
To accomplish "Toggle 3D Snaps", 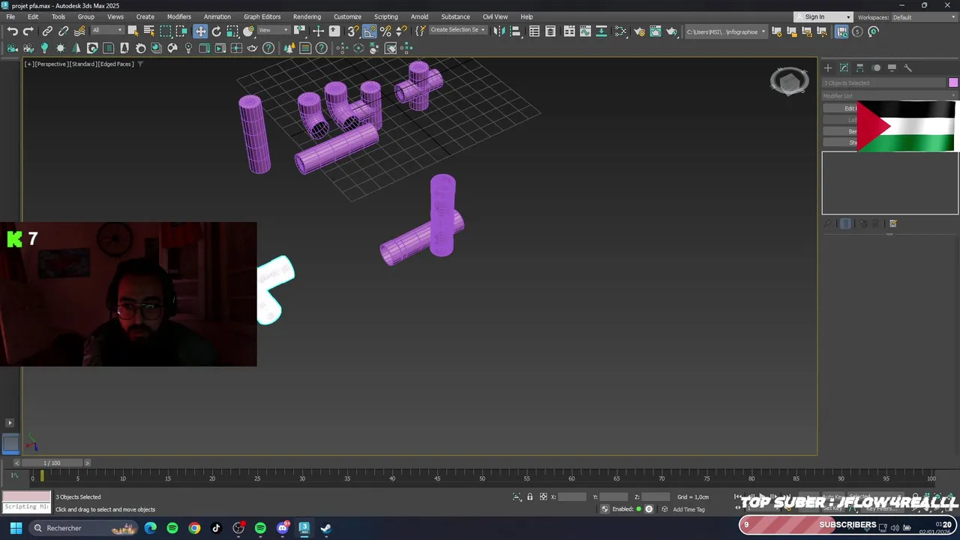I will point(353,31).
